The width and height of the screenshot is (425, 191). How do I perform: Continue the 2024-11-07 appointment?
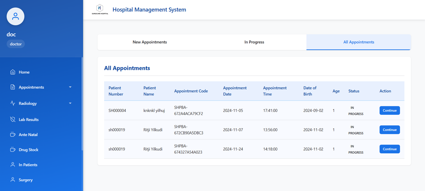(389, 130)
